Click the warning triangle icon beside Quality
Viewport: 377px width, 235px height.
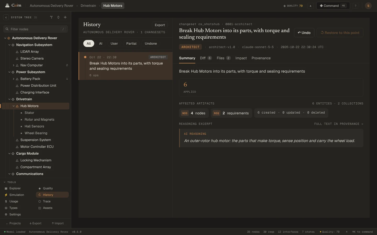[311, 6]
